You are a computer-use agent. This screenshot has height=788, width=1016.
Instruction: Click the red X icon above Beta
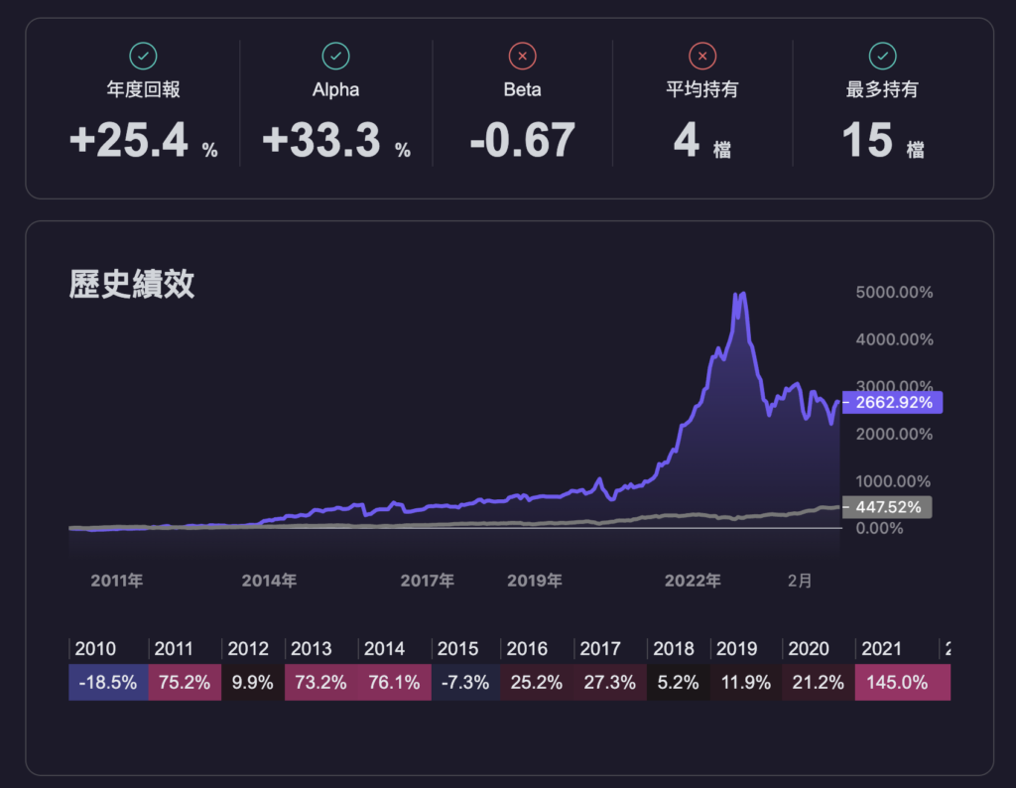[521, 56]
